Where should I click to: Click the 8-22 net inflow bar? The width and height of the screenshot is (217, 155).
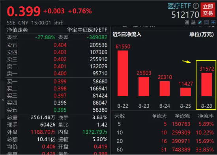pos(123,73)
